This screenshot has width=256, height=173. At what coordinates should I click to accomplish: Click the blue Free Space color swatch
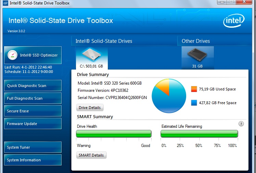(194, 103)
